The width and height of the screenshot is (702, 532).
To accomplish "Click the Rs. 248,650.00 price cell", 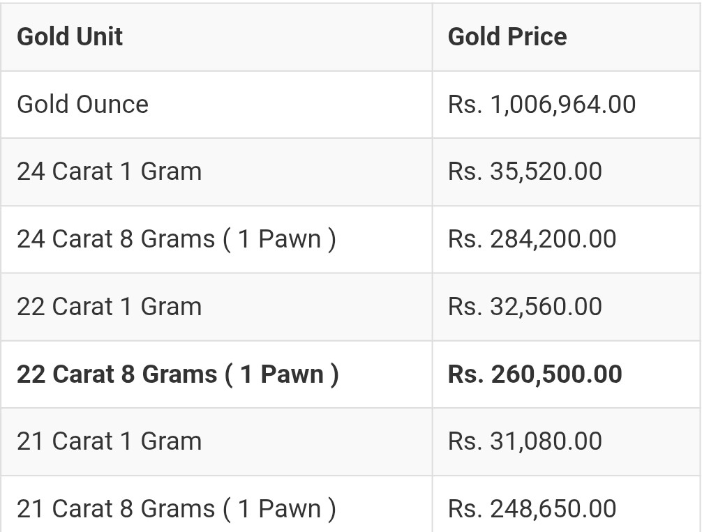I will pyautogui.click(x=532, y=509).
